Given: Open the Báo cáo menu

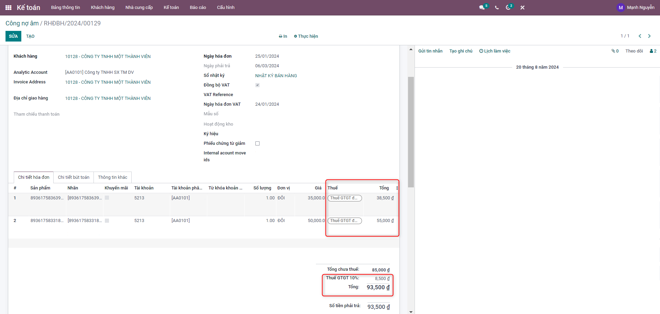Looking at the screenshot, I should [x=198, y=8].
